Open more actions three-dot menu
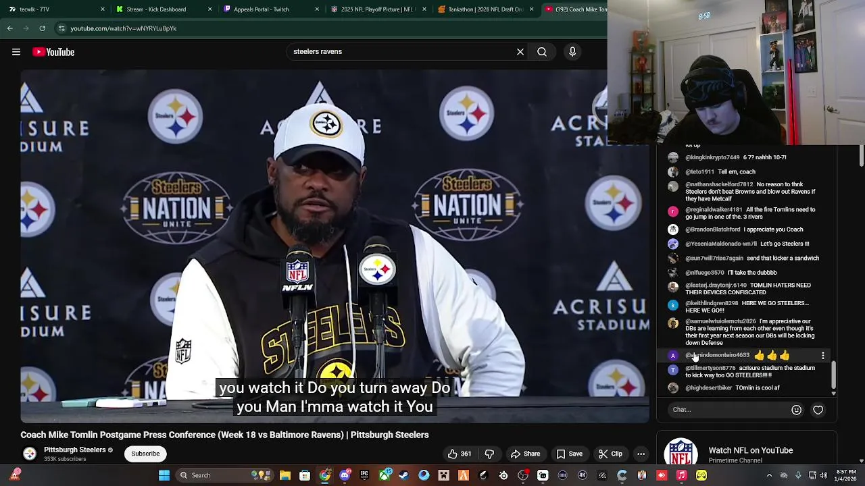 coord(641,454)
